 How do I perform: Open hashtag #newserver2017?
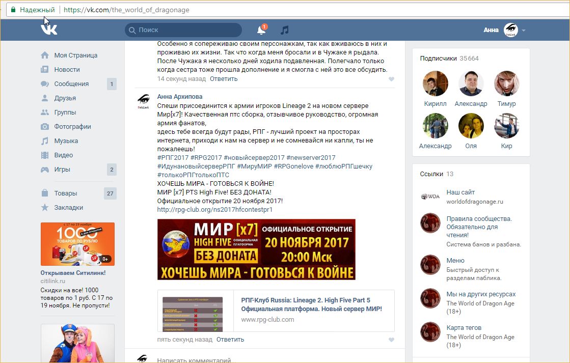coord(311,158)
